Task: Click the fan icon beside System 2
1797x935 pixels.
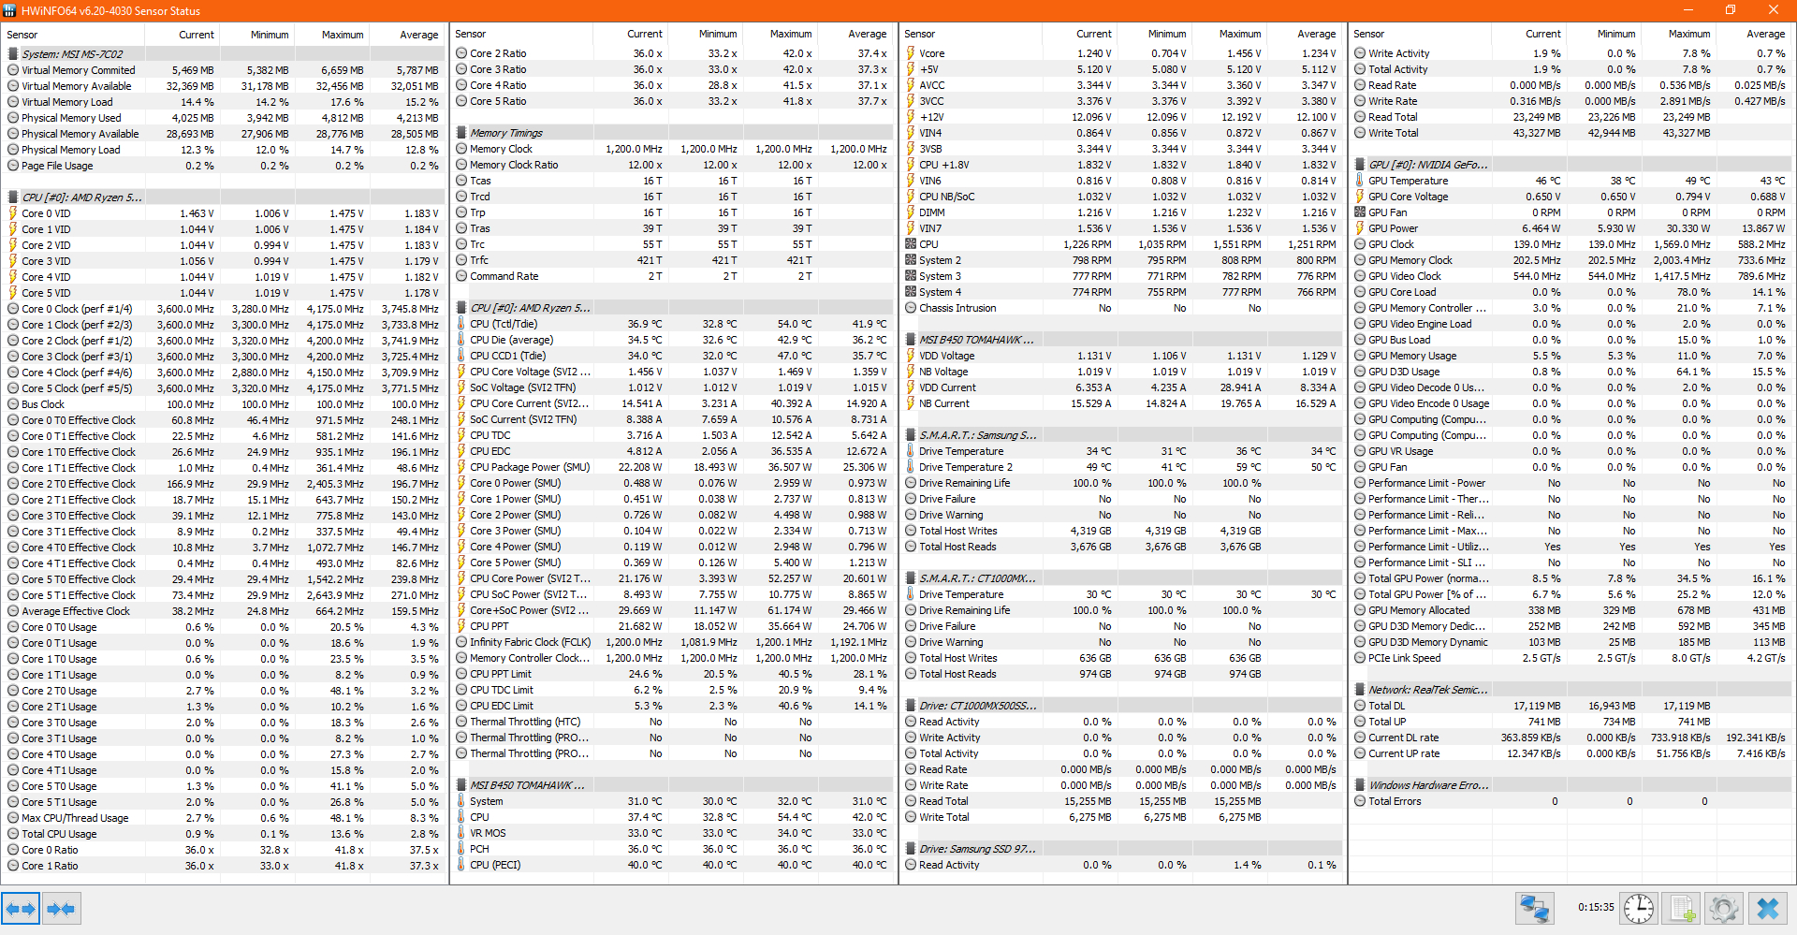Action: coord(911,260)
